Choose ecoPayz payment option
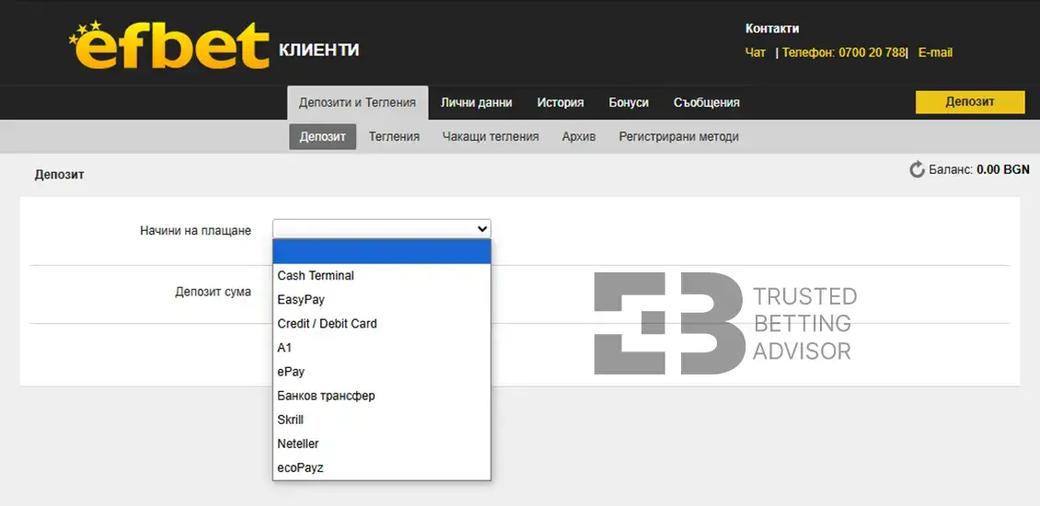This screenshot has height=506, width=1040. pyautogui.click(x=381, y=467)
